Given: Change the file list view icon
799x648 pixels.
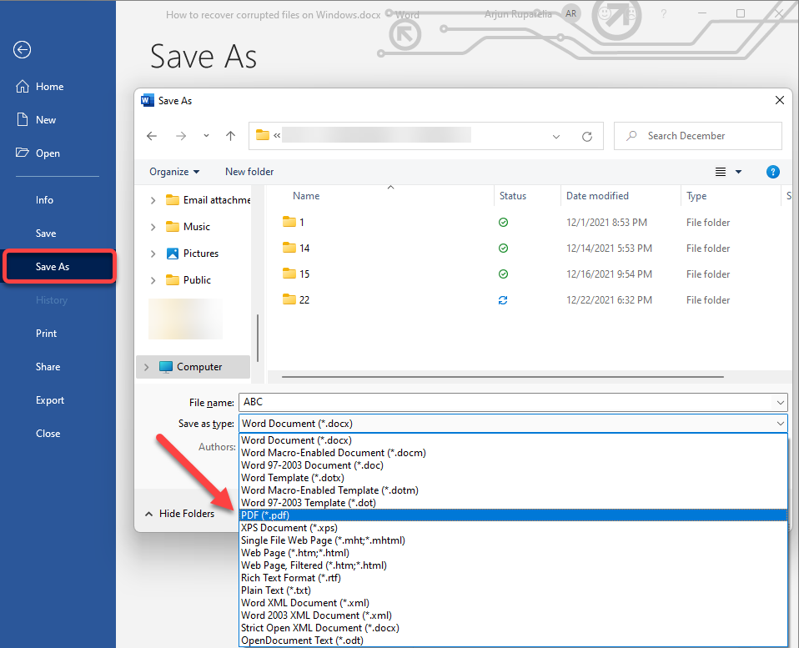Looking at the screenshot, I should click(721, 171).
